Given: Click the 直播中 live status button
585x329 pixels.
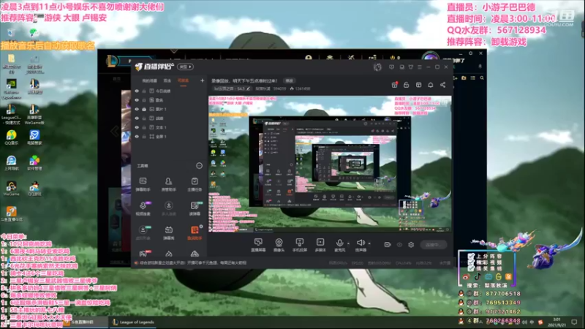Looking at the screenshot, I should 434,245.
